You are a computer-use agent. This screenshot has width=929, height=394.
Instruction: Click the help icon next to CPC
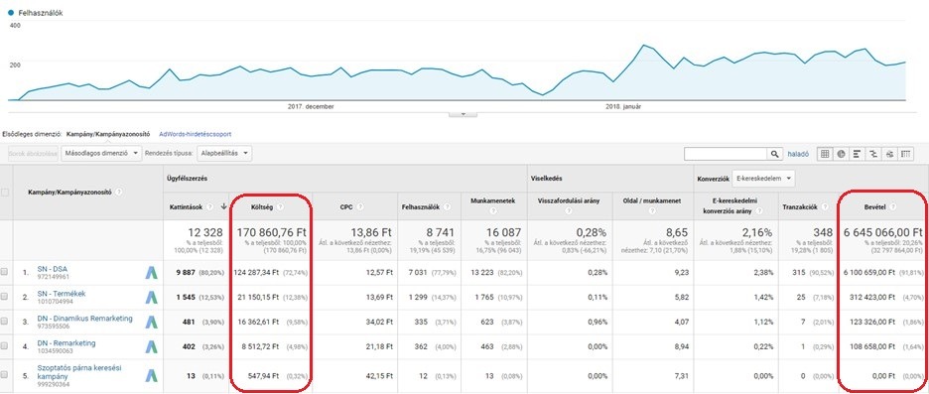[359, 206]
